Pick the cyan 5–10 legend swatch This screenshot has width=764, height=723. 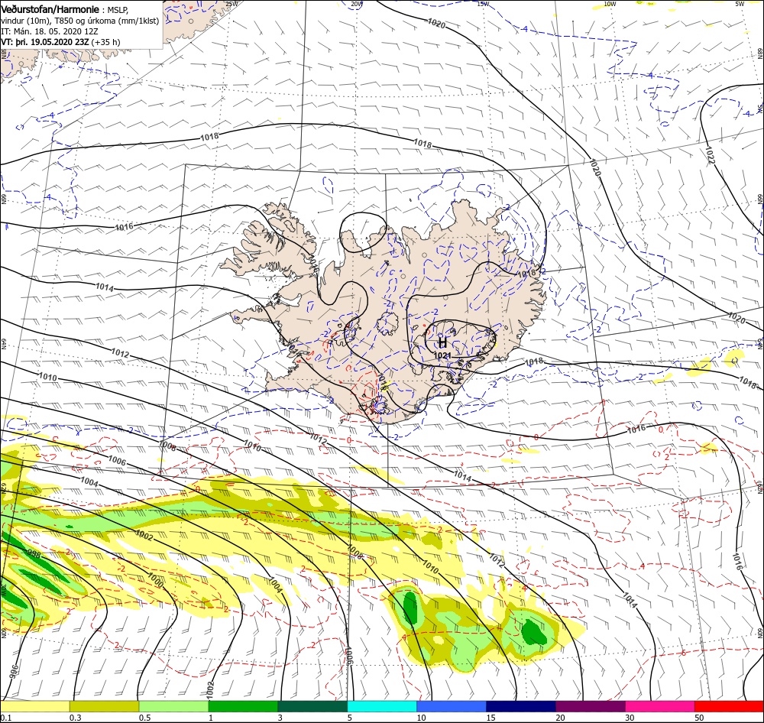tap(382, 706)
